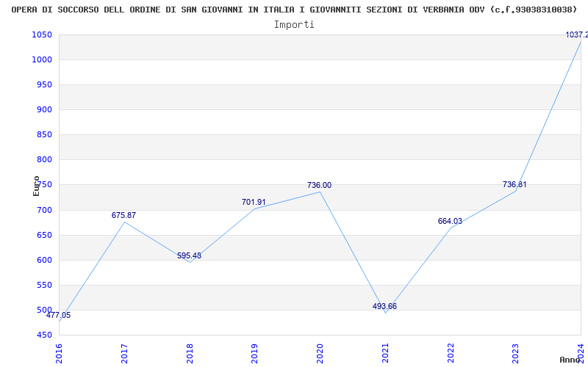The image size is (588, 367).
Task: Click y-axis tick 700
Action: point(45,210)
